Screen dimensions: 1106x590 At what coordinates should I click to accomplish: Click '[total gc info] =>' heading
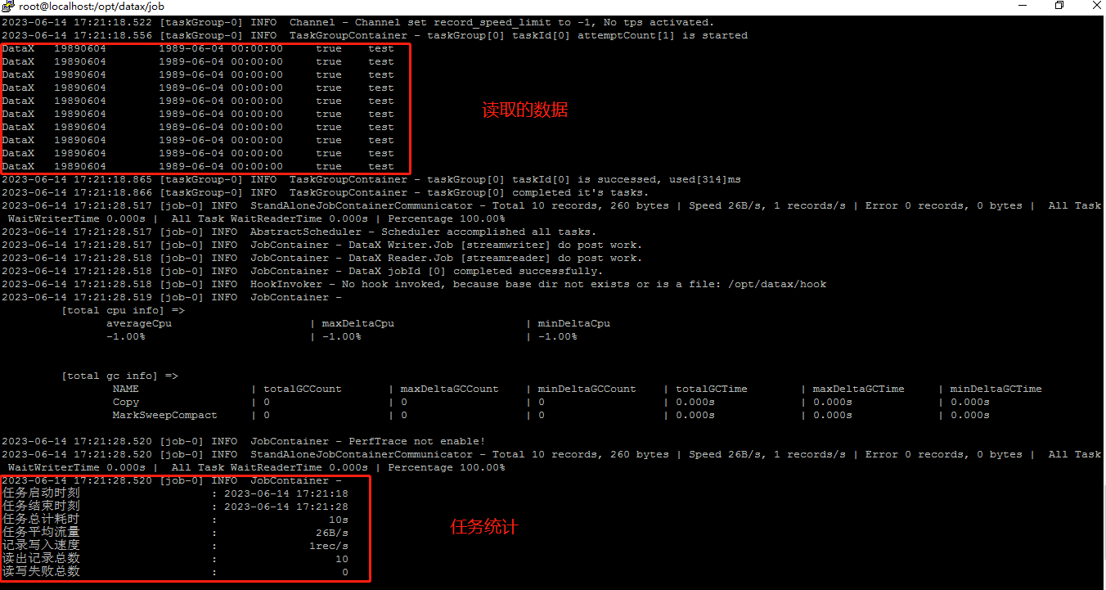(x=119, y=376)
